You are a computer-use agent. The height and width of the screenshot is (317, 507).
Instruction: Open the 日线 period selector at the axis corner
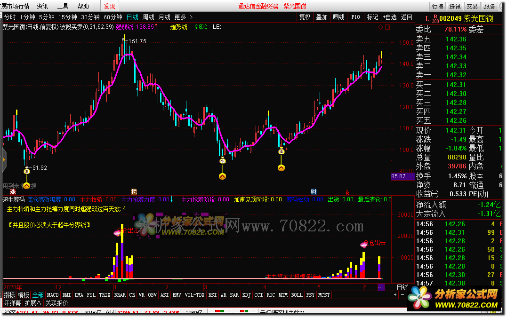pyautogui.click(x=402, y=287)
